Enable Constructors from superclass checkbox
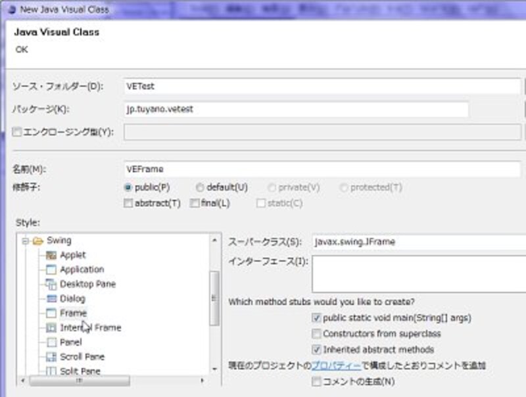Viewport: 526px width, 397px height. [x=317, y=334]
